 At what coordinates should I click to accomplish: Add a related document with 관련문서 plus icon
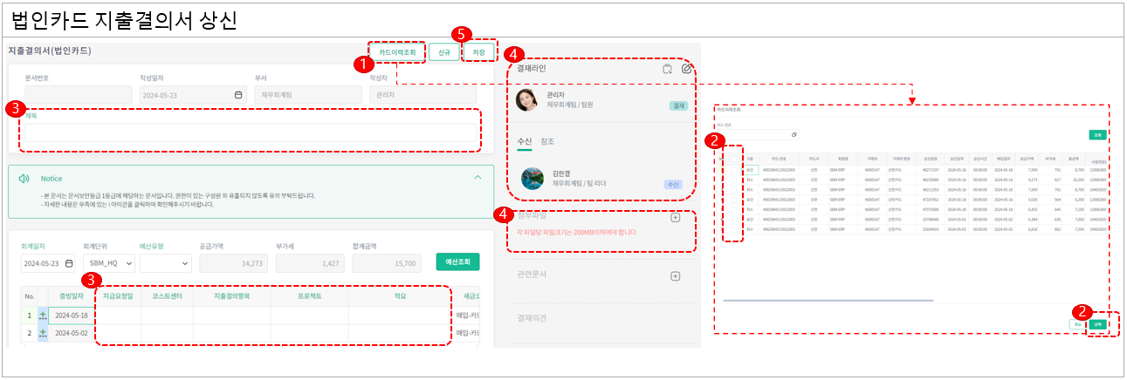pyautogui.click(x=675, y=276)
